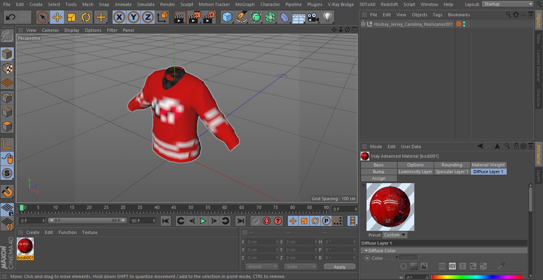Toggle Z axis lock
The width and height of the screenshot is (543, 280).
[148, 17]
